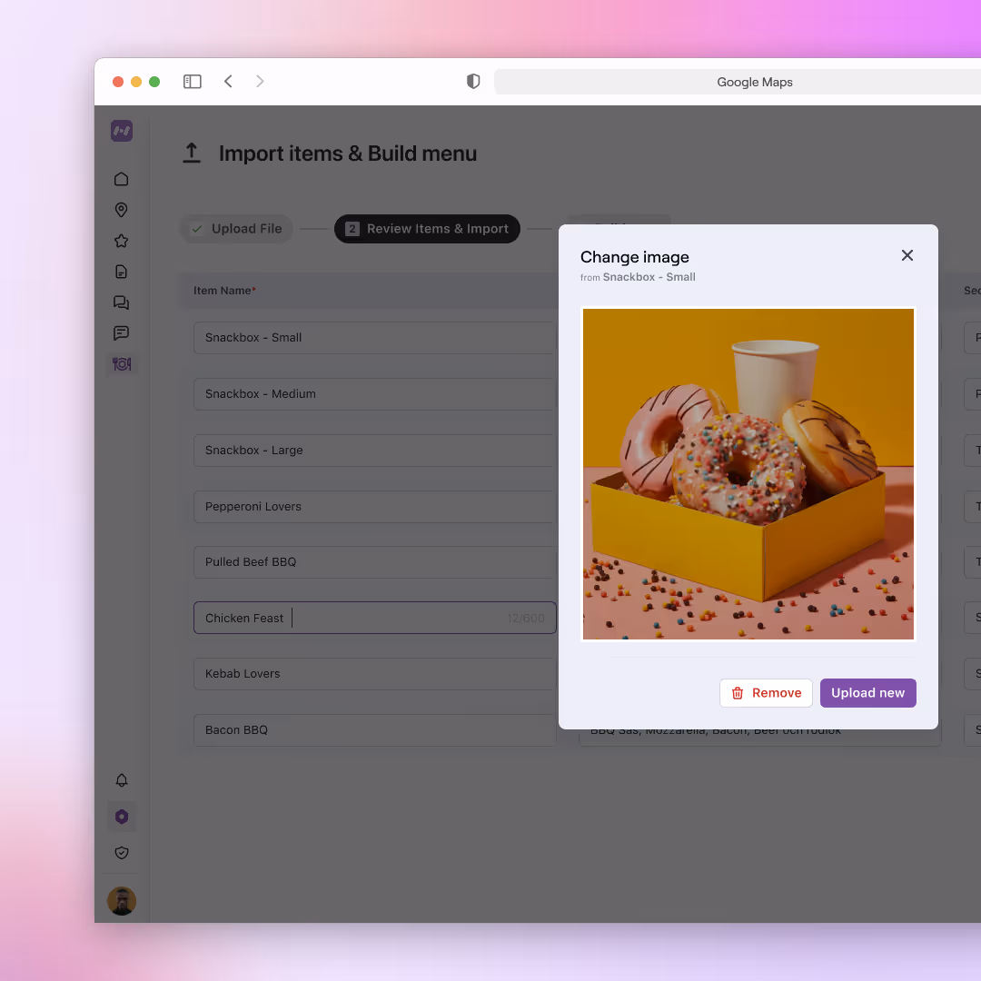Click the shield check sidebar icon
Image resolution: width=981 pixels, height=981 pixels.
(x=122, y=853)
